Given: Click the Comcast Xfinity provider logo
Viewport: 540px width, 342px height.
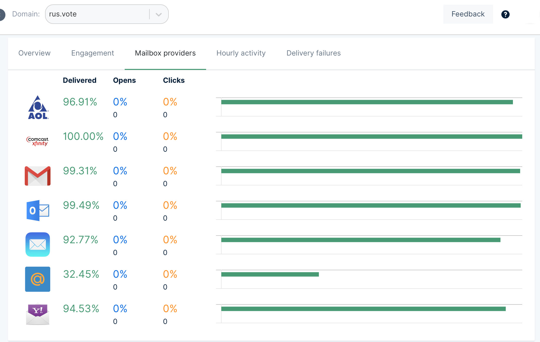Looking at the screenshot, I should 38,141.
